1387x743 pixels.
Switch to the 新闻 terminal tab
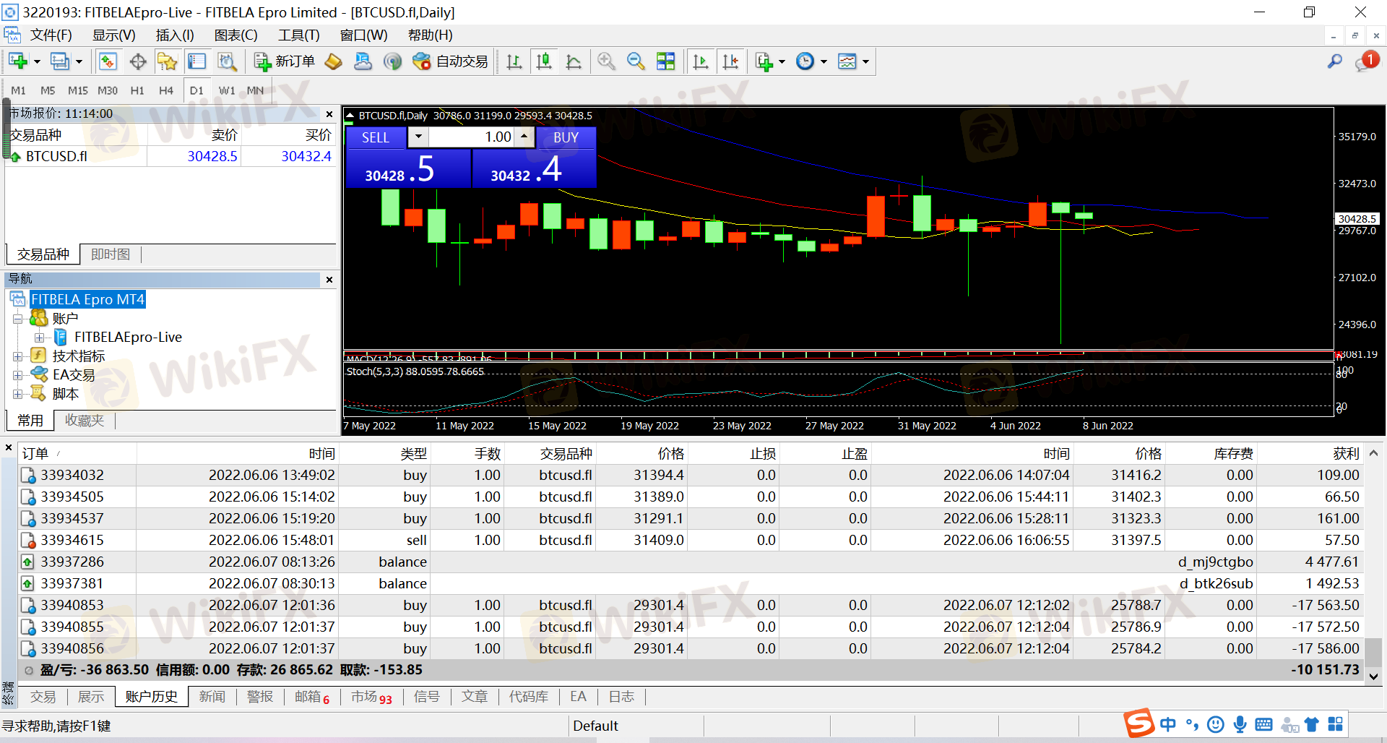click(212, 697)
